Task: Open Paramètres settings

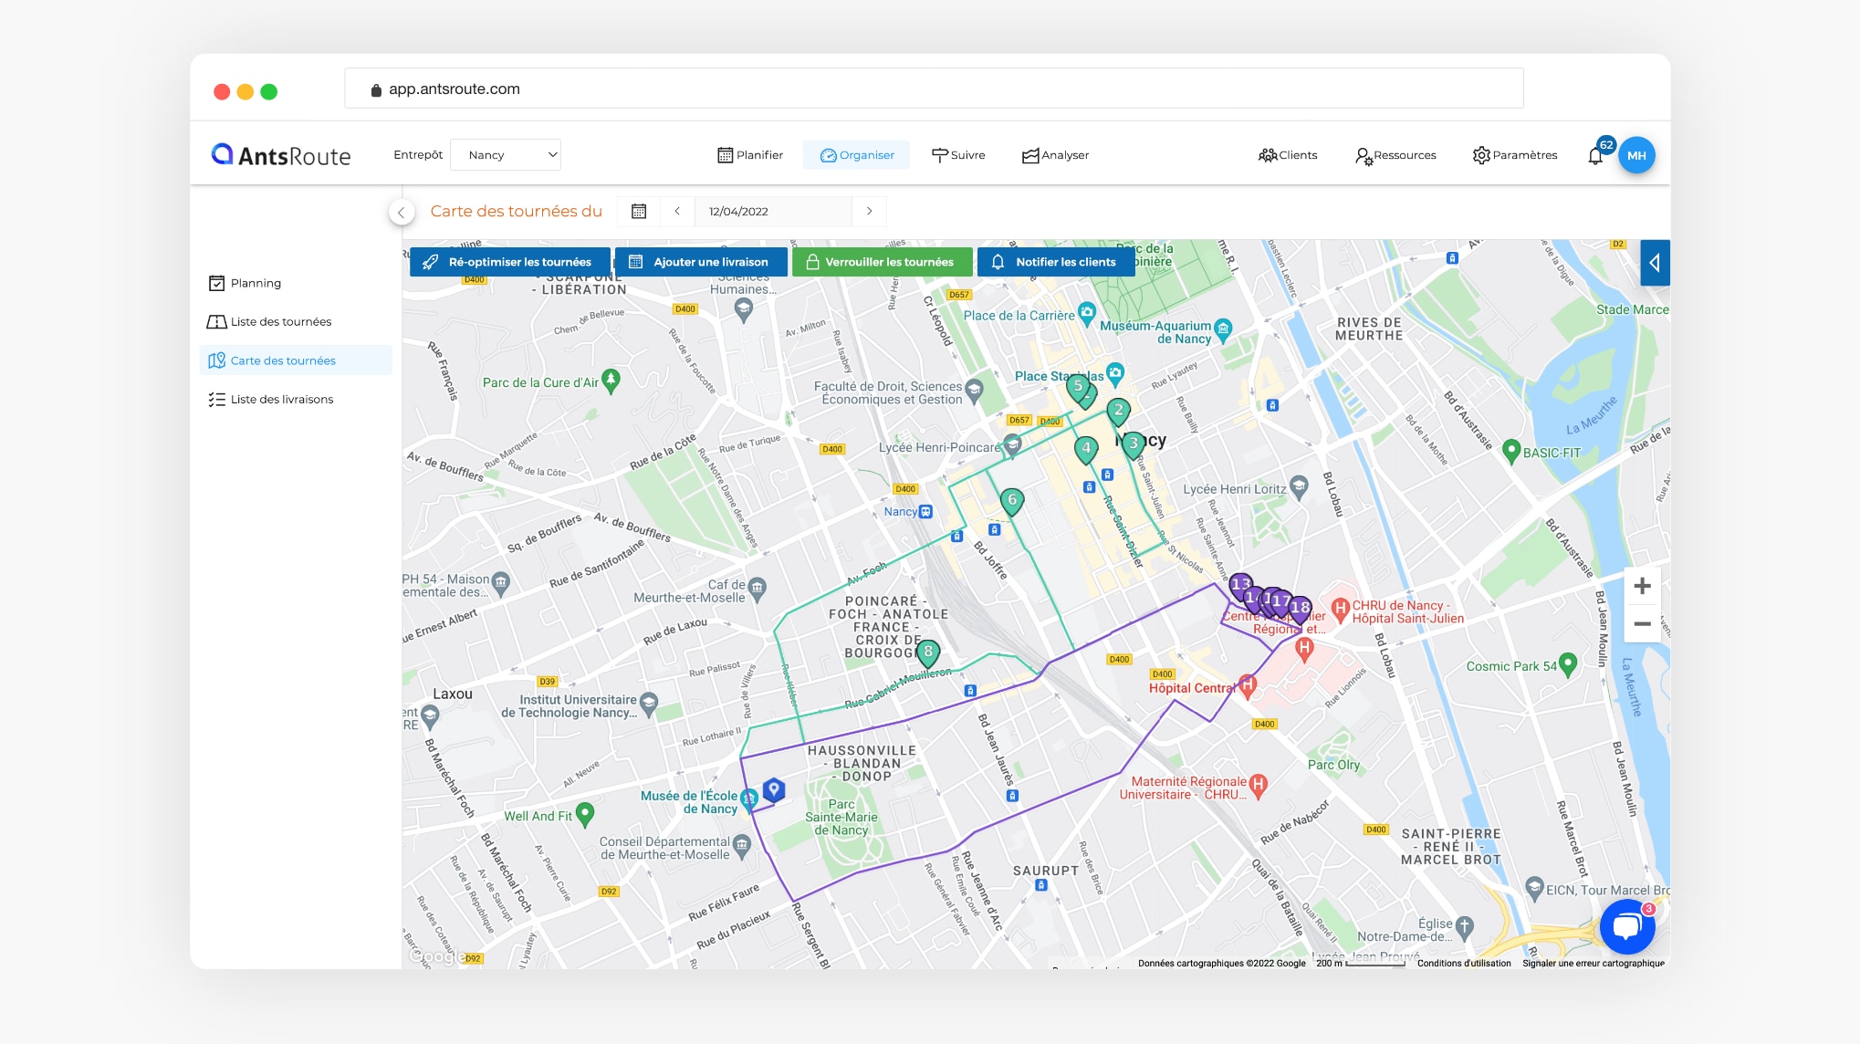Action: [x=1515, y=155]
